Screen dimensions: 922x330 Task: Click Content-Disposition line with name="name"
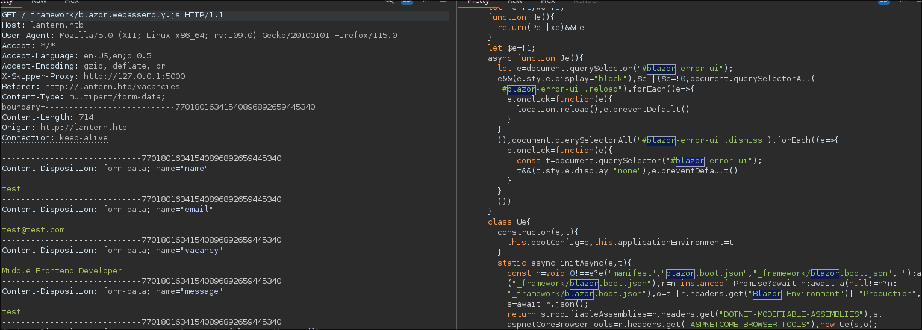(105, 169)
